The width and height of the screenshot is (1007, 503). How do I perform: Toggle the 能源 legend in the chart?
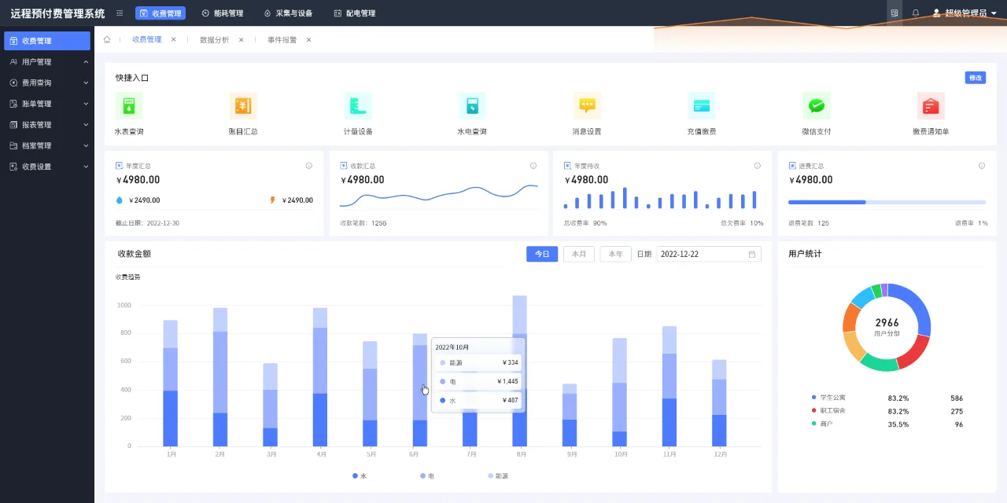pos(496,475)
